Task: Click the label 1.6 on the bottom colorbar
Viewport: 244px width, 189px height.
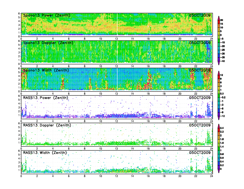Action: pyautogui.click(x=222, y=143)
